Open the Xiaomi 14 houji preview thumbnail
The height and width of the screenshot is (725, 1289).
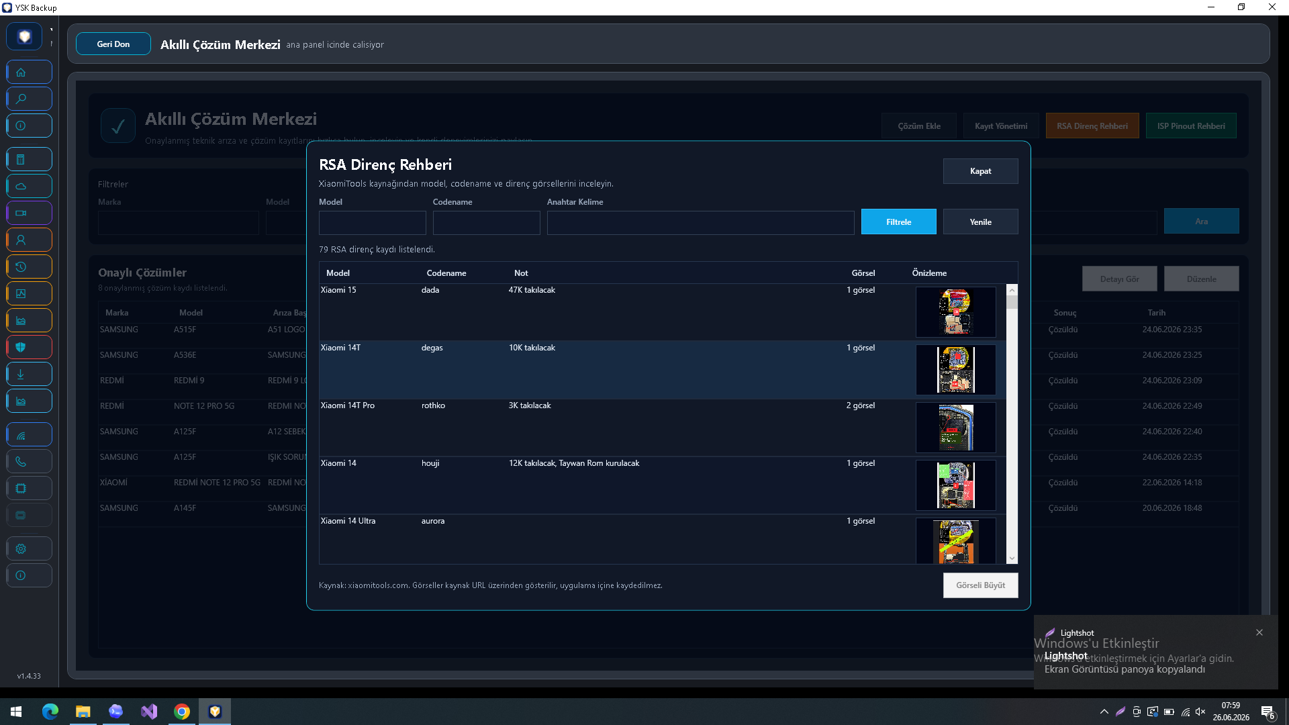click(x=955, y=485)
